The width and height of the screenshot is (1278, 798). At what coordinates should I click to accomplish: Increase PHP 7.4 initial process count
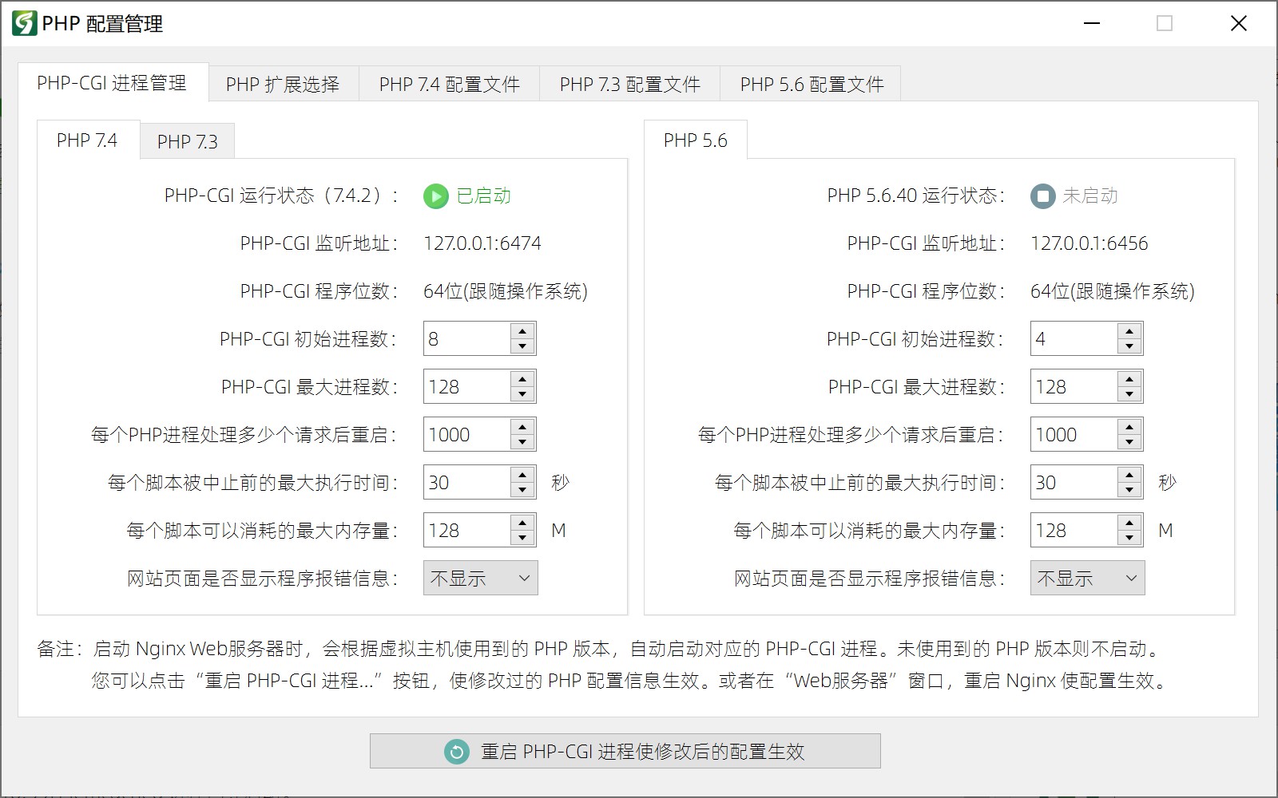click(522, 331)
